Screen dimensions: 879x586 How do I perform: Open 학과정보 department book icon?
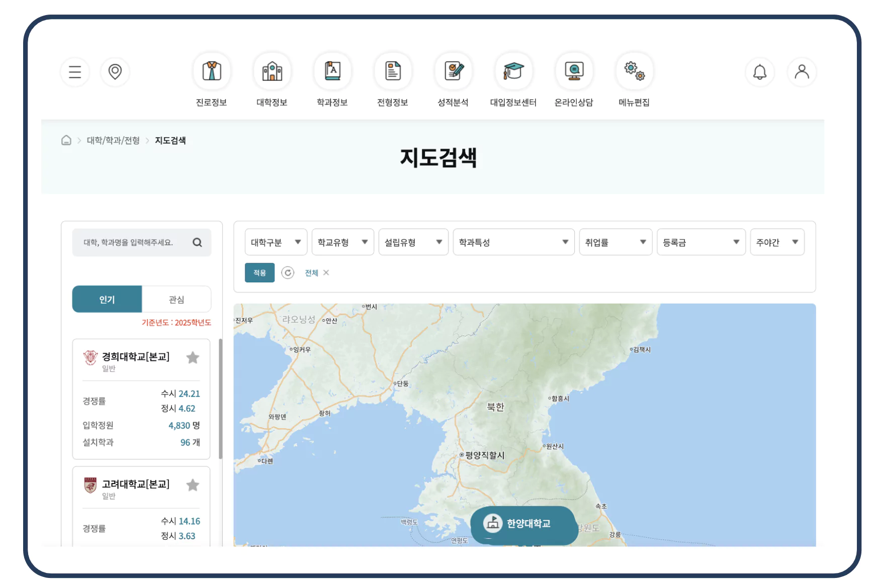(332, 71)
